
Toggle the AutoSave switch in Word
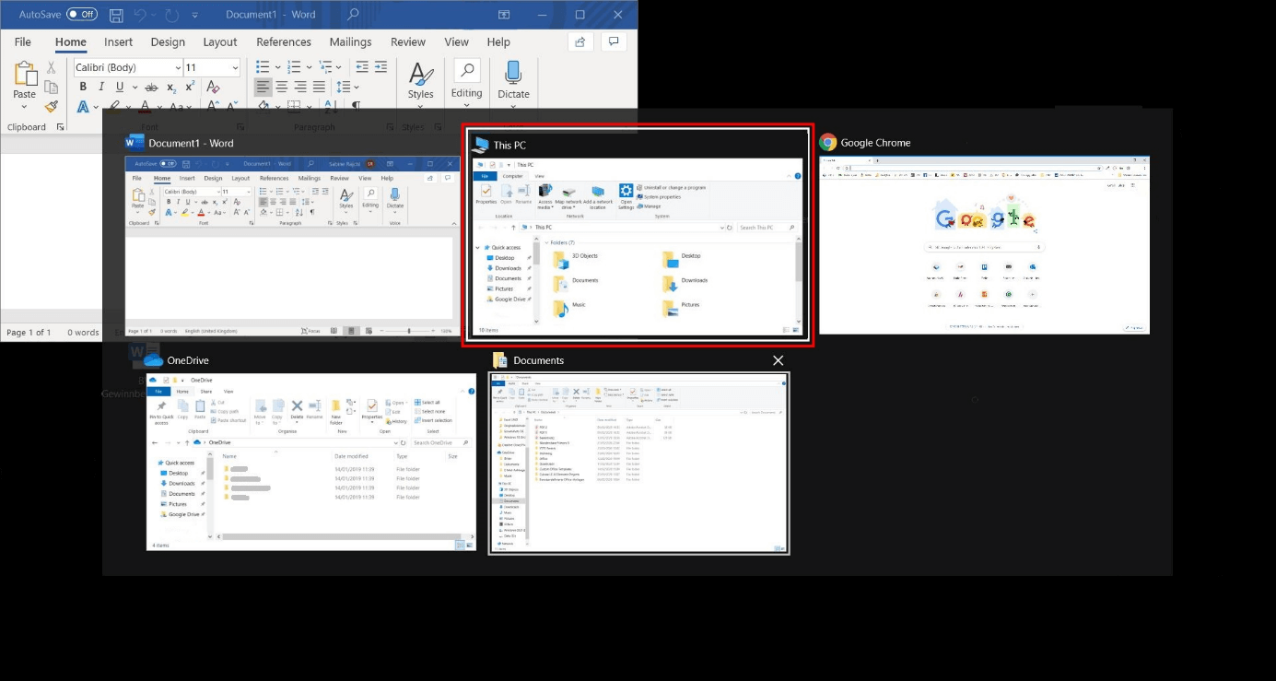pyautogui.click(x=82, y=15)
